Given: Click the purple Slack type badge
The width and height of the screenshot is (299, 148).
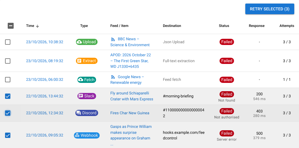Looking at the screenshot, I should click(x=87, y=96).
